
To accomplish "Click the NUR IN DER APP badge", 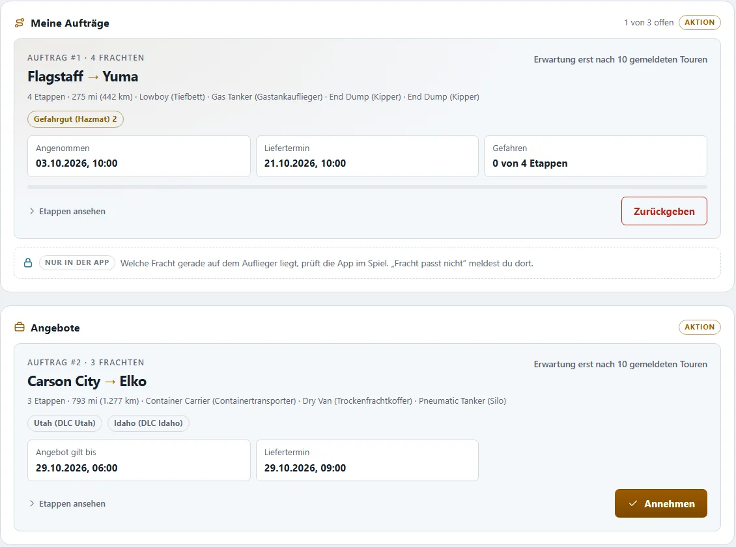I will (x=77, y=262).
